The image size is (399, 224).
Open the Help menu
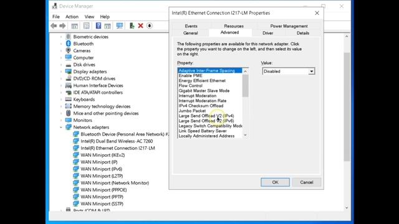pos(105,17)
